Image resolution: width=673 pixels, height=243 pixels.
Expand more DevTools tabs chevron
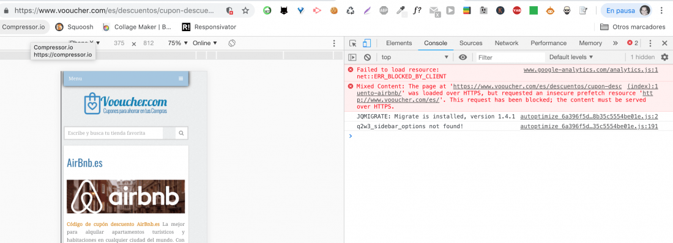(615, 43)
